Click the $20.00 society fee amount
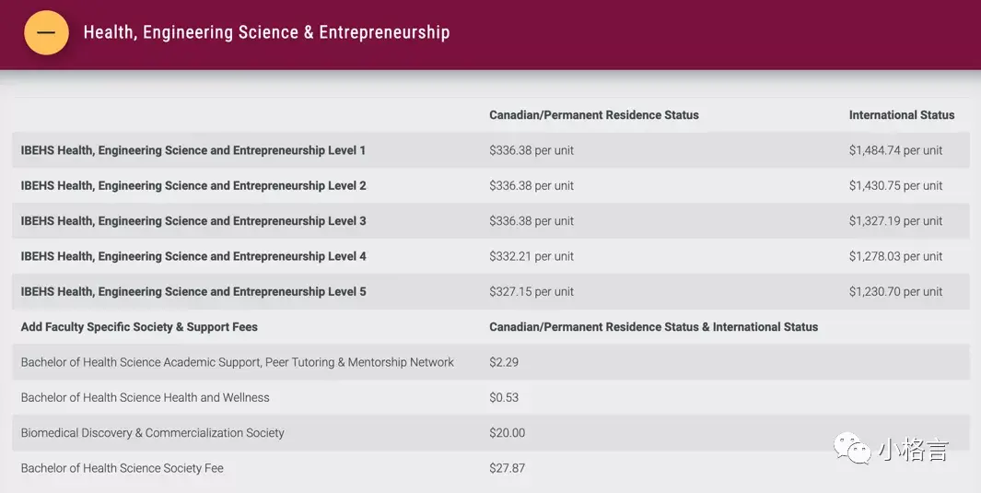This screenshot has width=981, height=493. pos(507,433)
